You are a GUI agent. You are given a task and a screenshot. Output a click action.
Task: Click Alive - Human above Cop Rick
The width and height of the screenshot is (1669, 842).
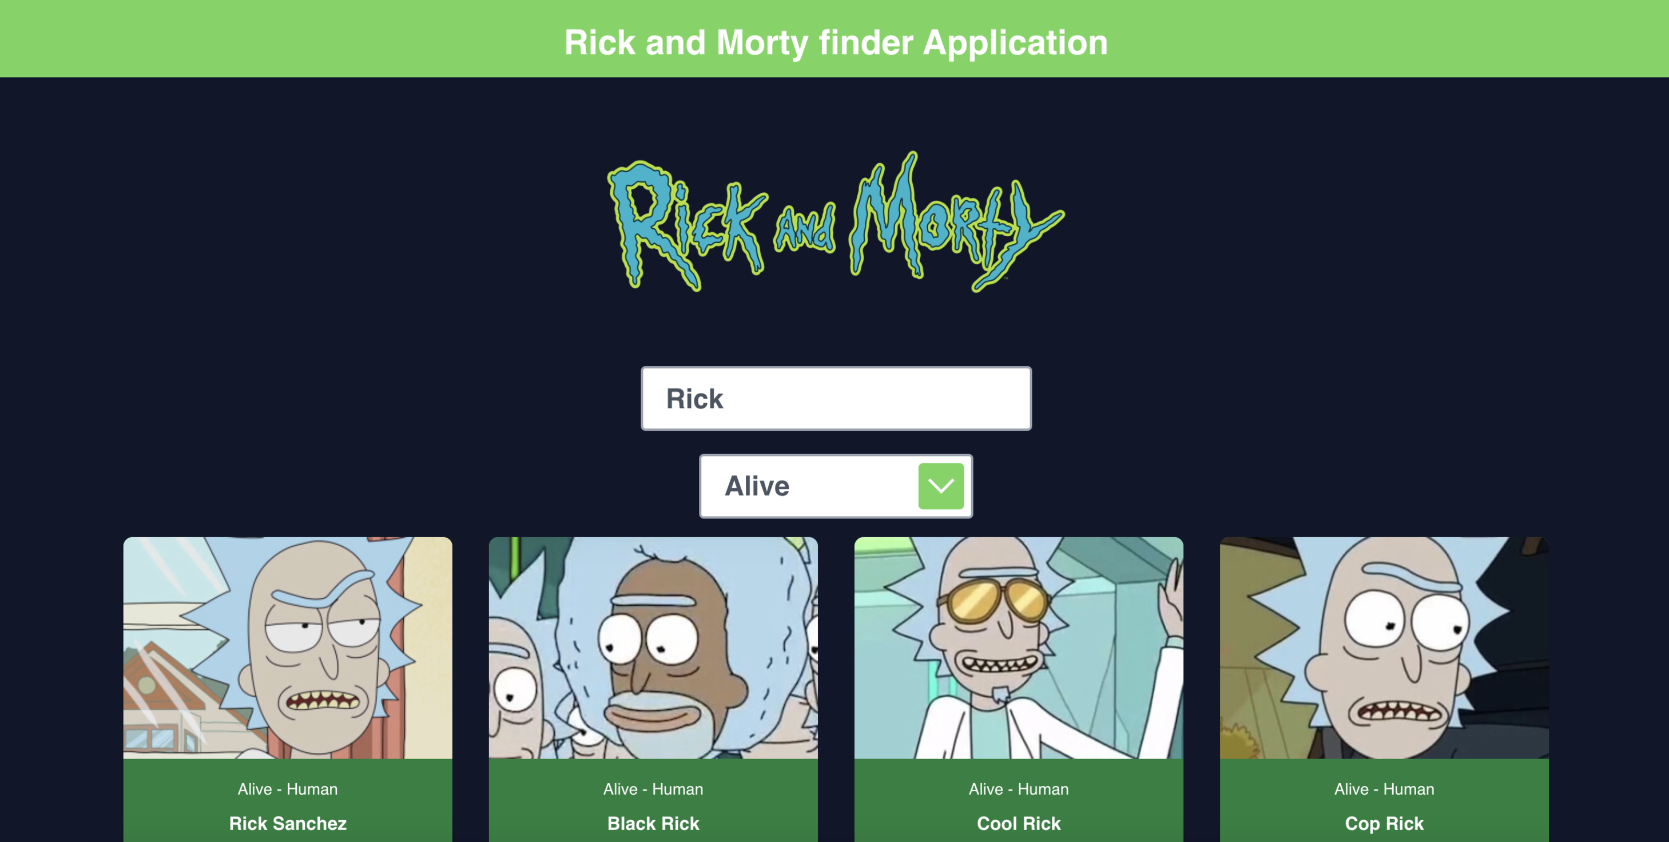click(1384, 789)
